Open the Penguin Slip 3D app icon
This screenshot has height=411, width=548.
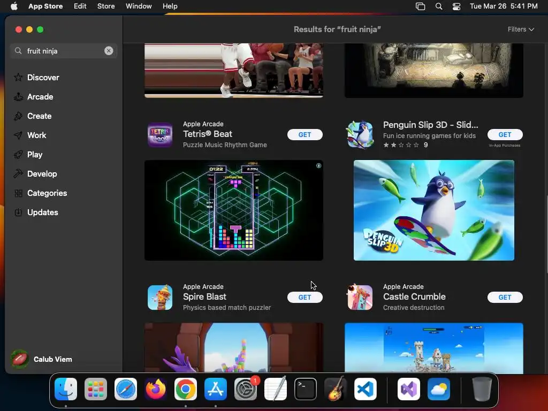point(360,134)
